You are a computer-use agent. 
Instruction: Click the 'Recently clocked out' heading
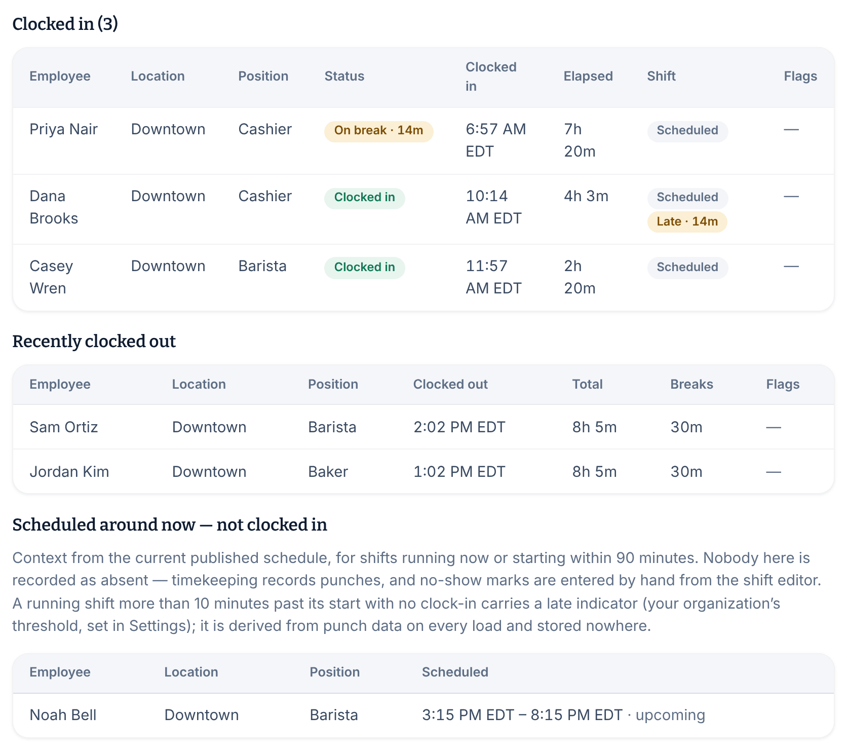[x=94, y=342]
